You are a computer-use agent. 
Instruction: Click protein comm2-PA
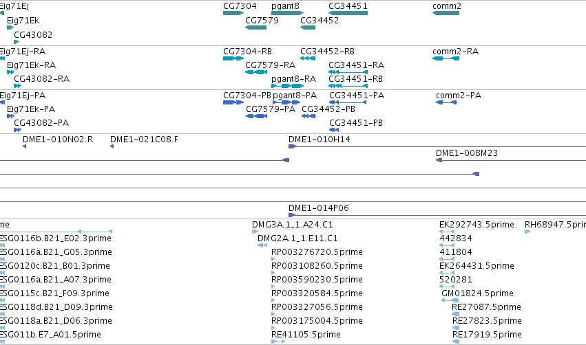458,95
